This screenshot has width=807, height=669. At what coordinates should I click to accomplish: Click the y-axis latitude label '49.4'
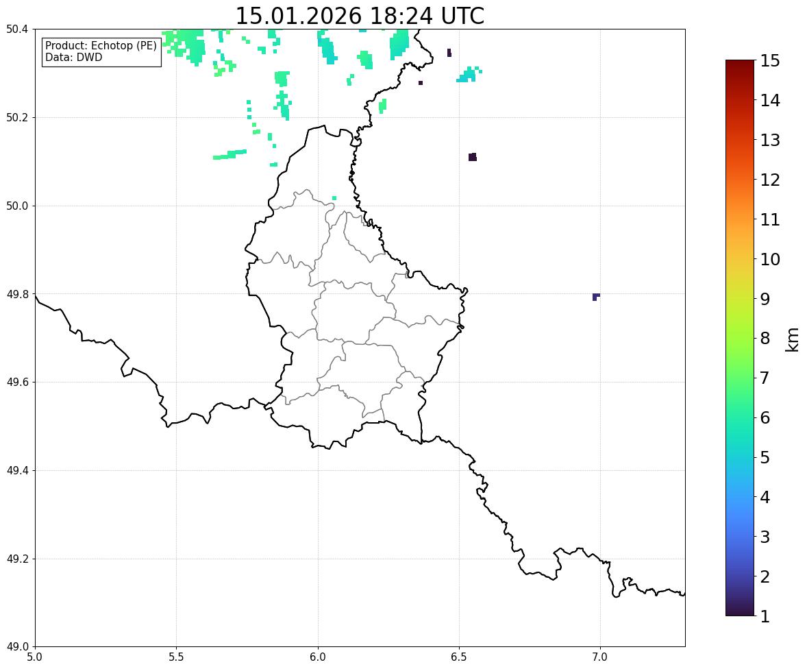coord(17,471)
